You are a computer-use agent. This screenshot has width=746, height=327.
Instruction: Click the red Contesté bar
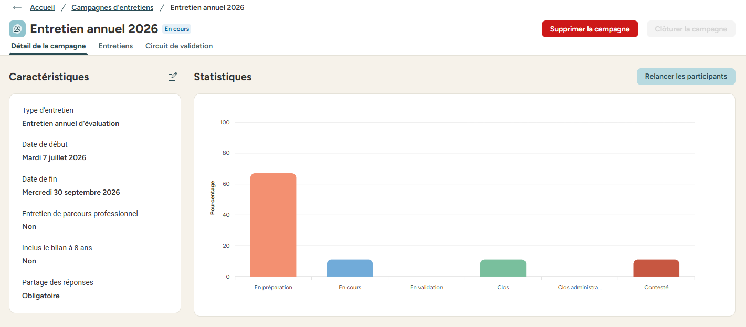click(x=656, y=268)
